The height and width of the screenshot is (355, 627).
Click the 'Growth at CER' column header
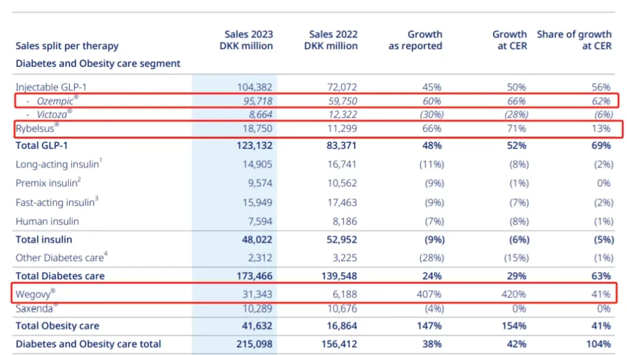pyautogui.click(x=510, y=40)
